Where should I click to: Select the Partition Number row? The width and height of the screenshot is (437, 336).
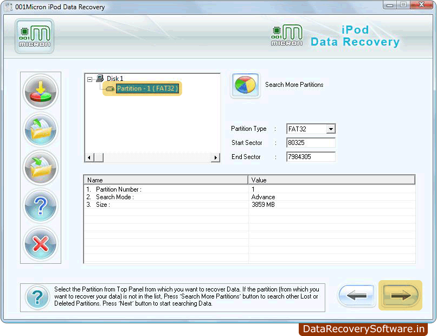click(250, 189)
